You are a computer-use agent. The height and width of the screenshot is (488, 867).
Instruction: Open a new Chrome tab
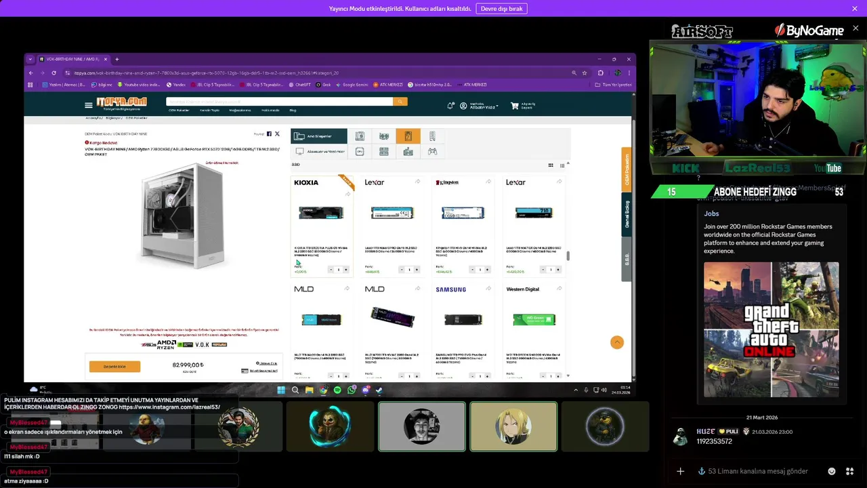tap(117, 59)
